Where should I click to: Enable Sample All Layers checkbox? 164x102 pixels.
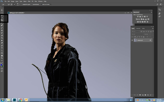[22, 5]
